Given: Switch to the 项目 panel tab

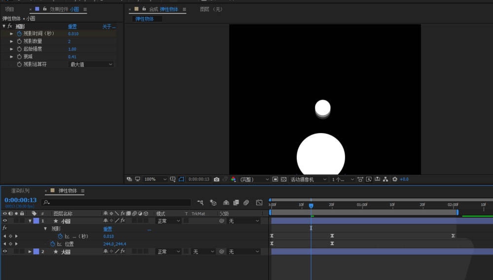Looking at the screenshot, I should (x=9, y=9).
